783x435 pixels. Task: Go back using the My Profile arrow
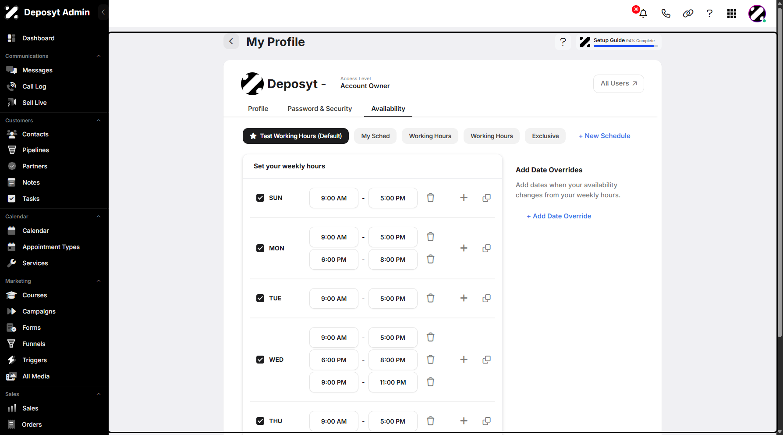231,42
